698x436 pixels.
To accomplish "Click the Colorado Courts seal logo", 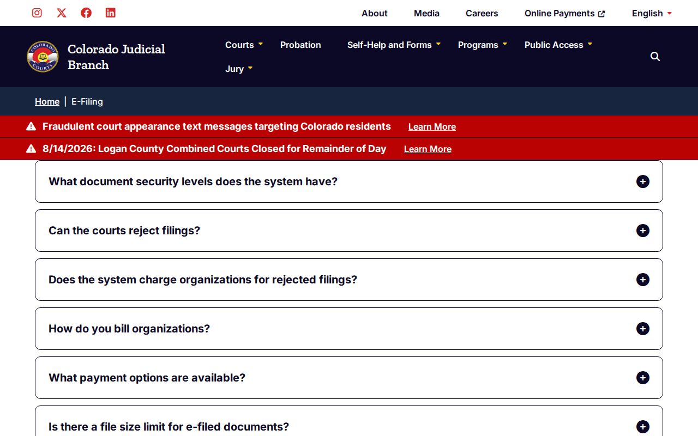I will (x=43, y=57).
